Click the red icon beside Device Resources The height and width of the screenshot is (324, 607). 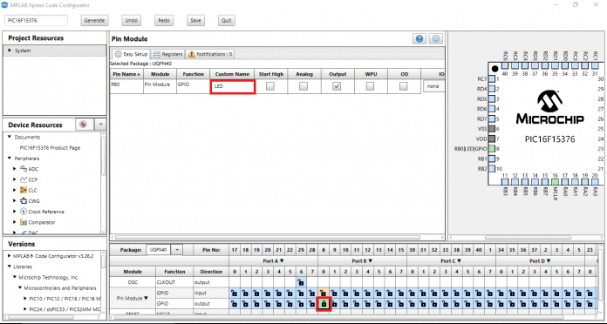[x=83, y=124]
